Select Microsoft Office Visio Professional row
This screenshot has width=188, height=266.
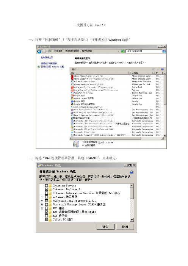tap(117, 129)
